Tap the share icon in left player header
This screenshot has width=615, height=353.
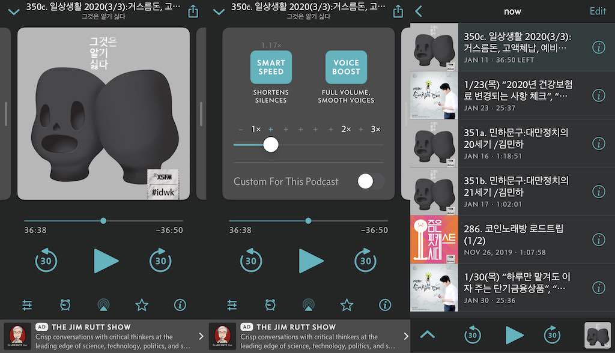pyautogui.click(x=193, y=11)
